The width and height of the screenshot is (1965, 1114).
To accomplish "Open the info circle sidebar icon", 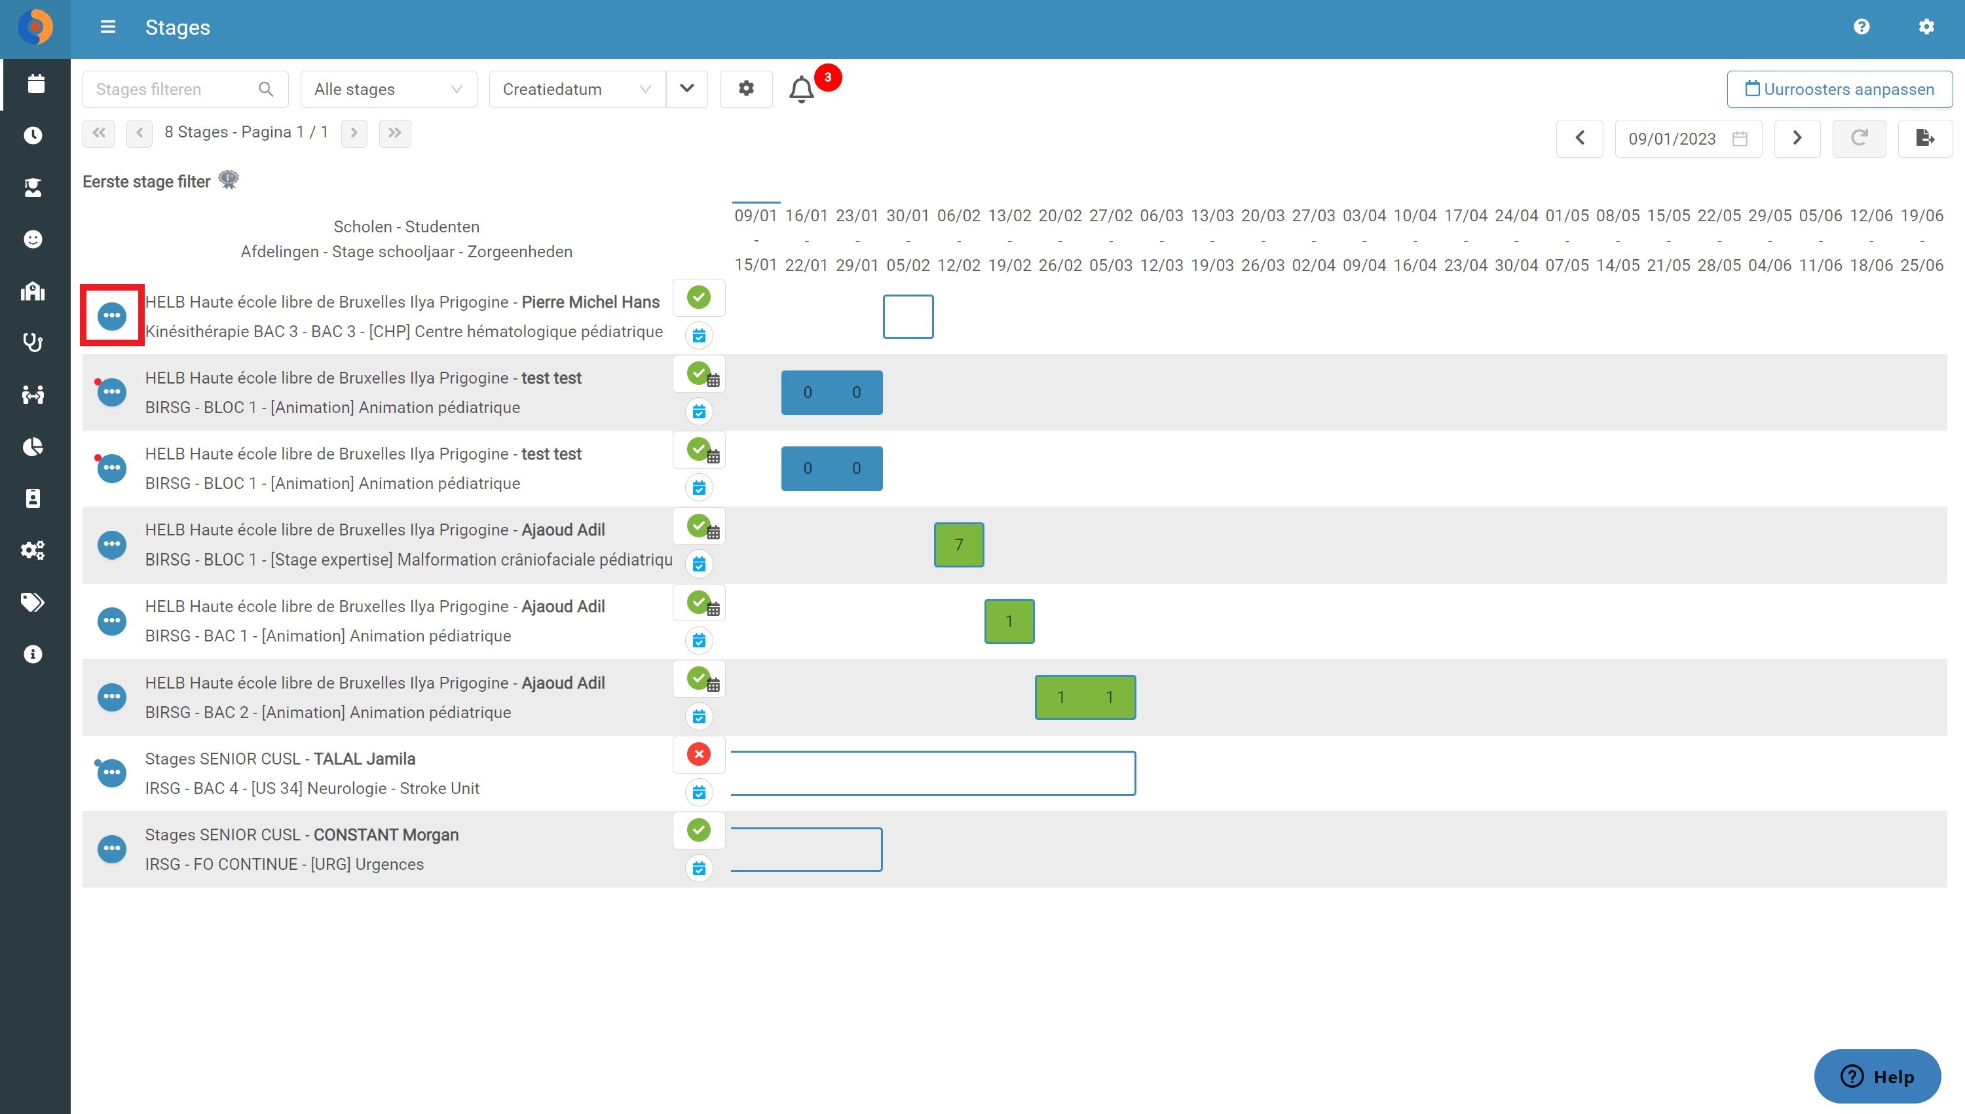I will pyautogui.click(x=33, y=654).
